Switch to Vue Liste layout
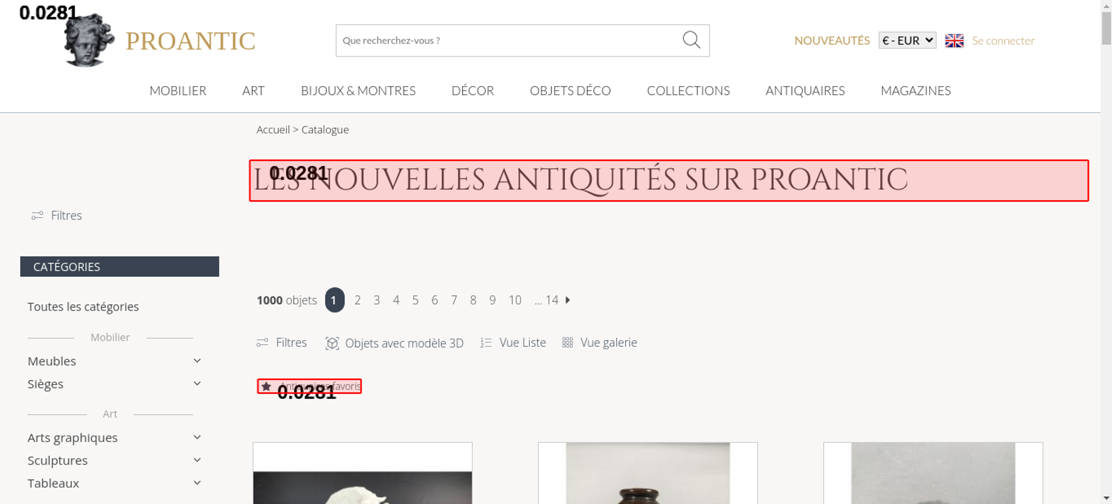The image size is (1112, 504). [513, 342]
